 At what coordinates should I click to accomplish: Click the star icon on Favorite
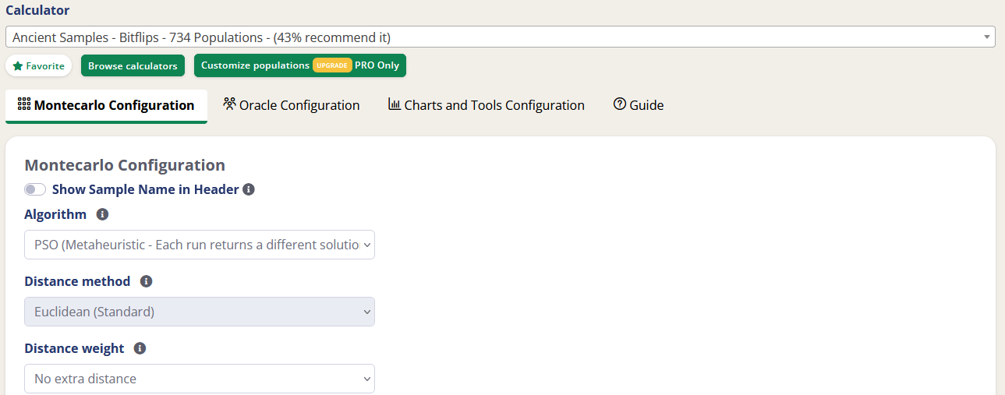[18, 66]
